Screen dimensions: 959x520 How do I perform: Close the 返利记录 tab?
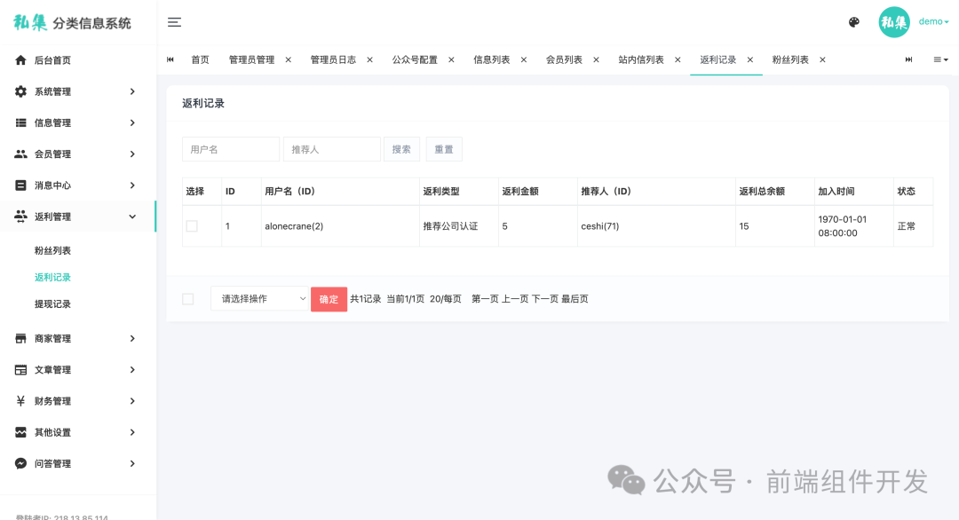[750, 59]
